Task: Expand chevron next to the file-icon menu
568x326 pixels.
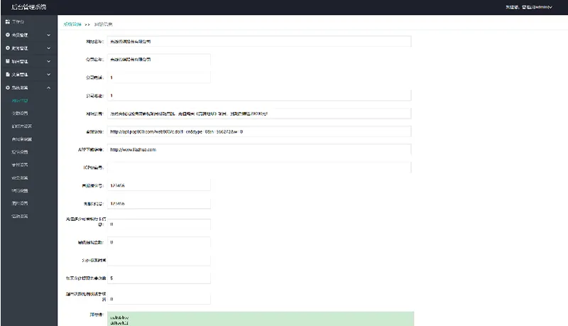Action: (x=49, y=75)
